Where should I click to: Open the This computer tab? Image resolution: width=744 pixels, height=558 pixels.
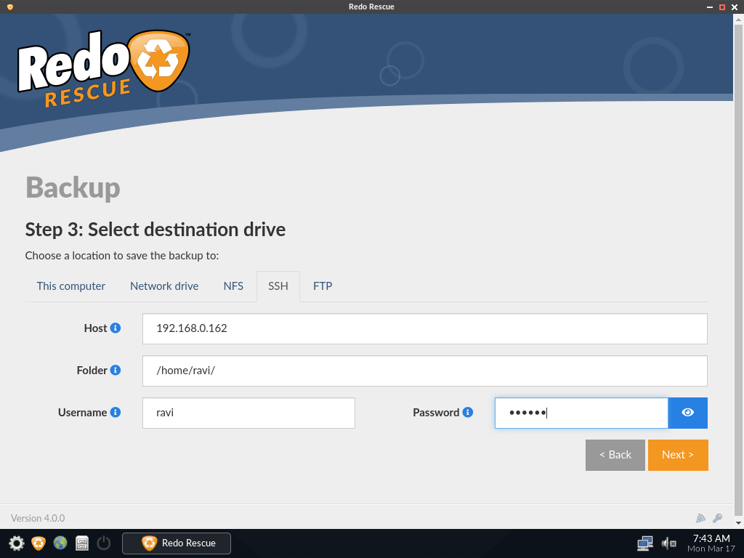click(x=70, y=286)
